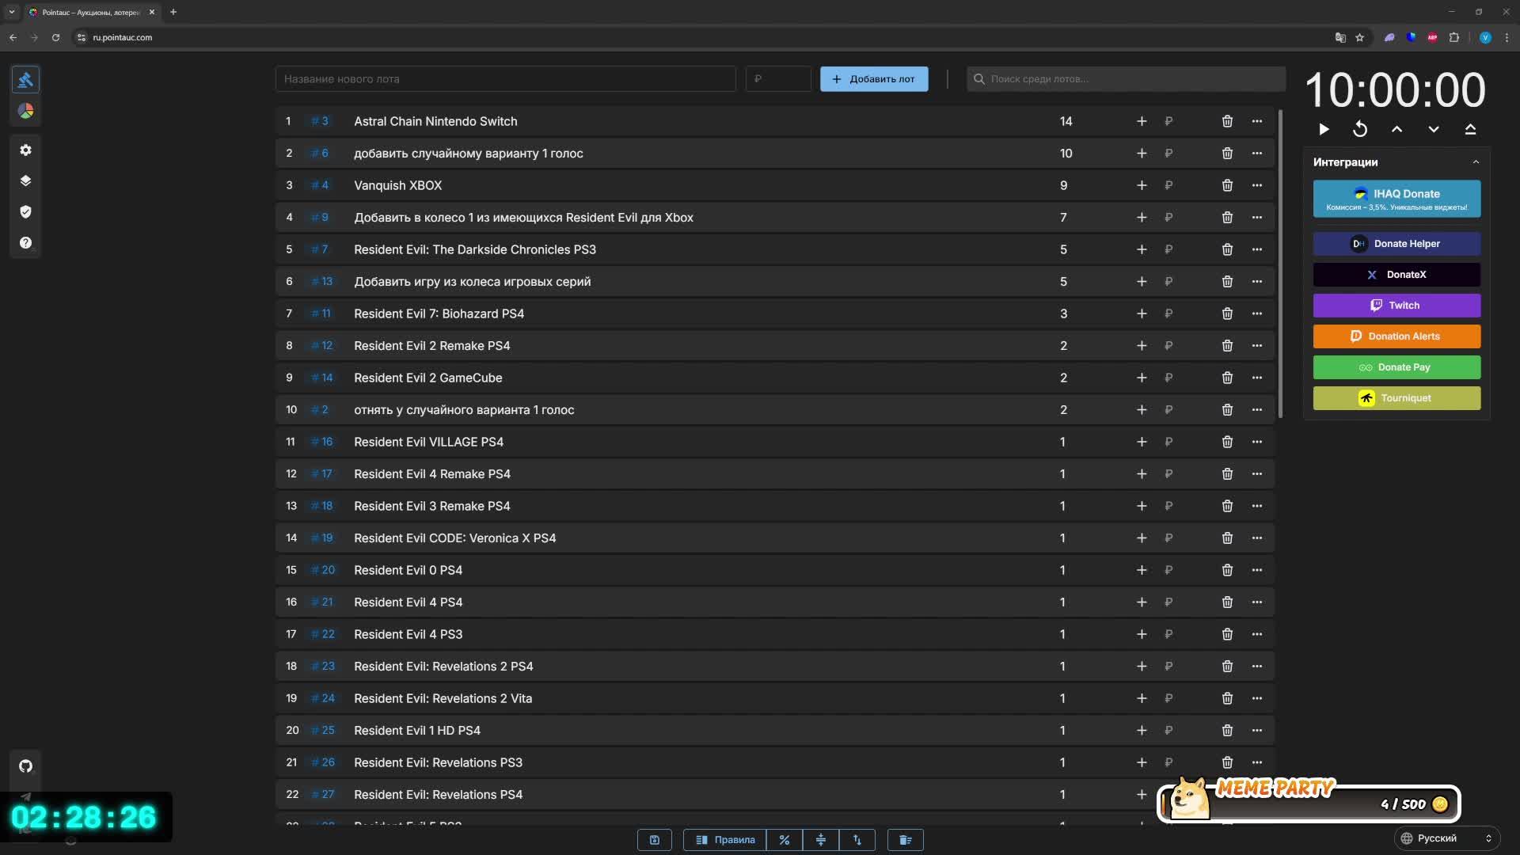Screen dimensions: 1520x855
Task: Click the GitHub icon in the sidebar
Action: point(25,766)
